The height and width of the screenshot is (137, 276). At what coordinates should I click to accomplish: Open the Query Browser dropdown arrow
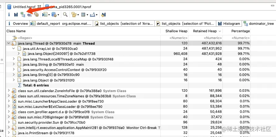[58, 15]
